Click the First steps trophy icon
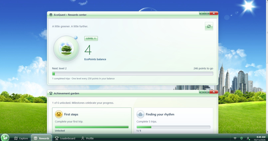268x141 pixels. click(59, 114)
